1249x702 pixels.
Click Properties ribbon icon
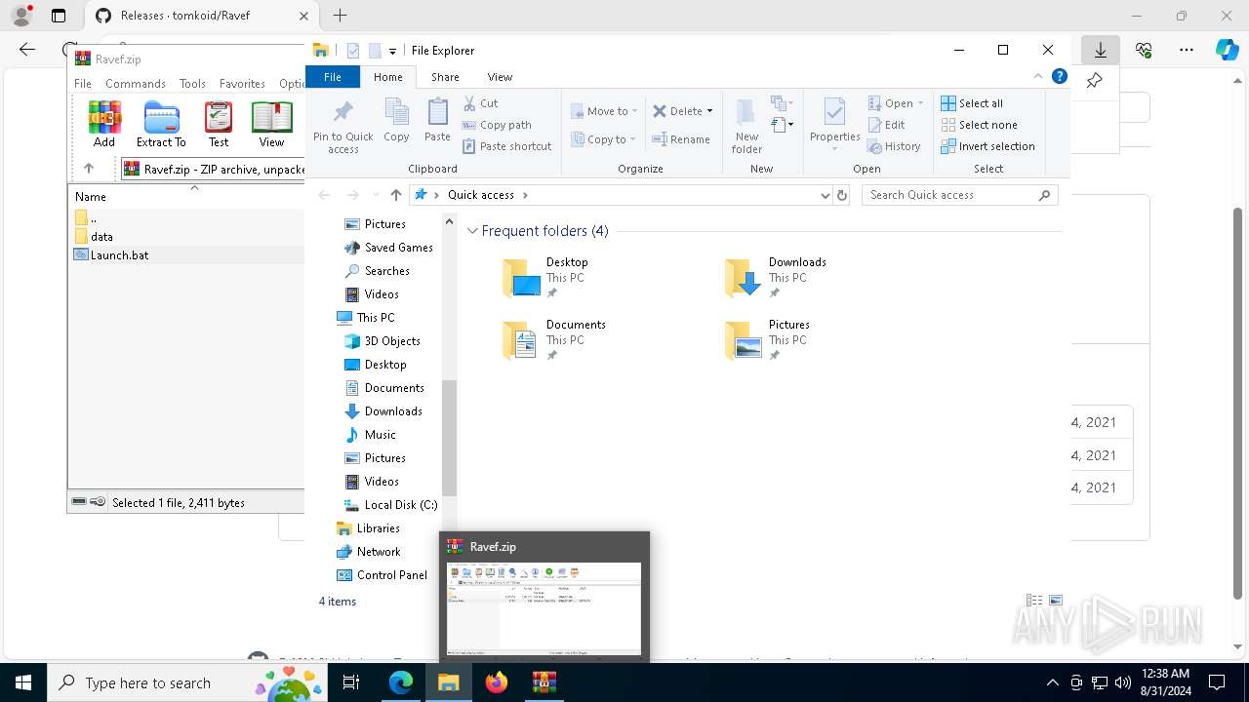tap(834, 125)
